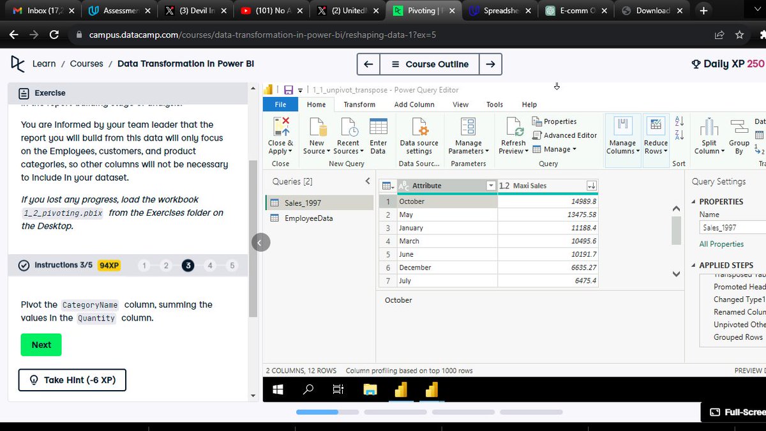Click the Manage Parameters icon

468,127
